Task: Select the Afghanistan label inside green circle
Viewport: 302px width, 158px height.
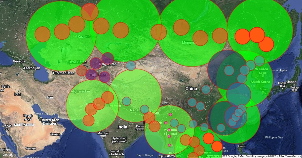Action: coord(80,92)
